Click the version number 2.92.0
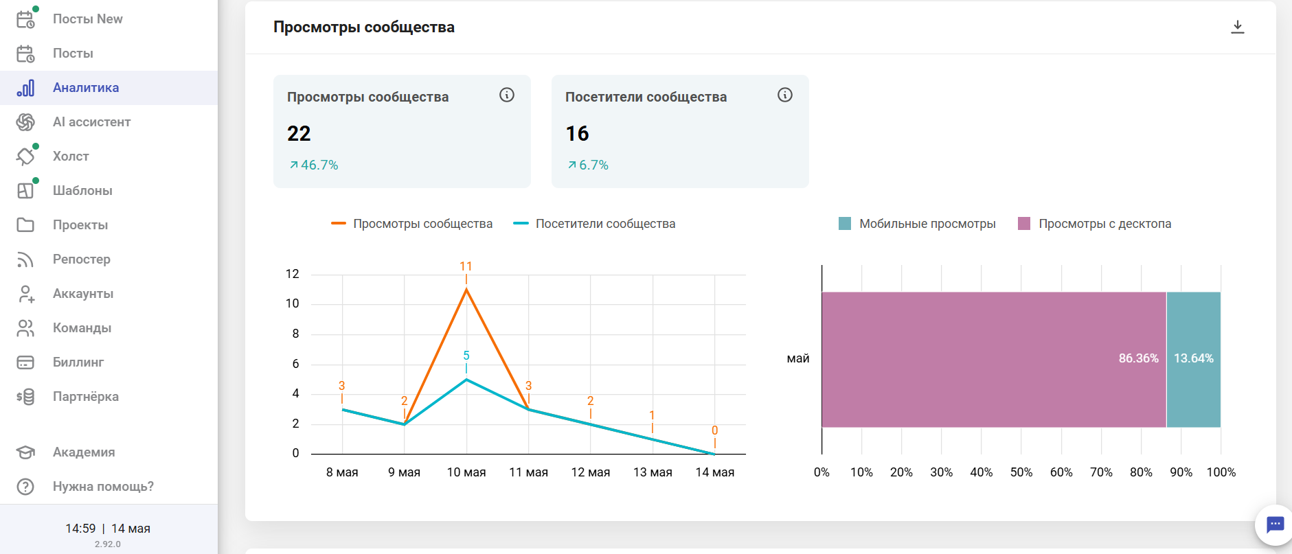The width and height of the screenshot is (1292, 554). click(108, 544)
